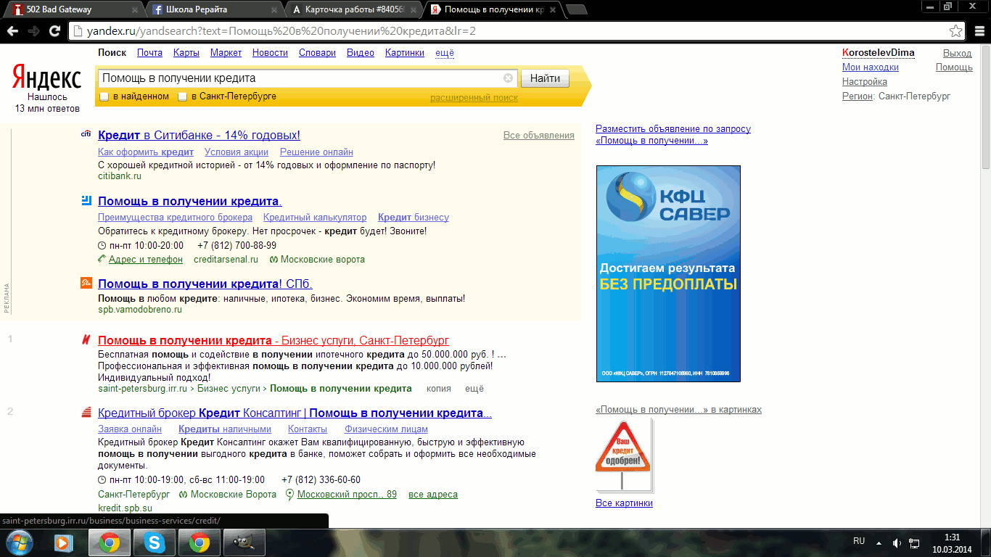Open the media player taskbar icon
Viewport: 991px width, 557px height.
point(64,542)
